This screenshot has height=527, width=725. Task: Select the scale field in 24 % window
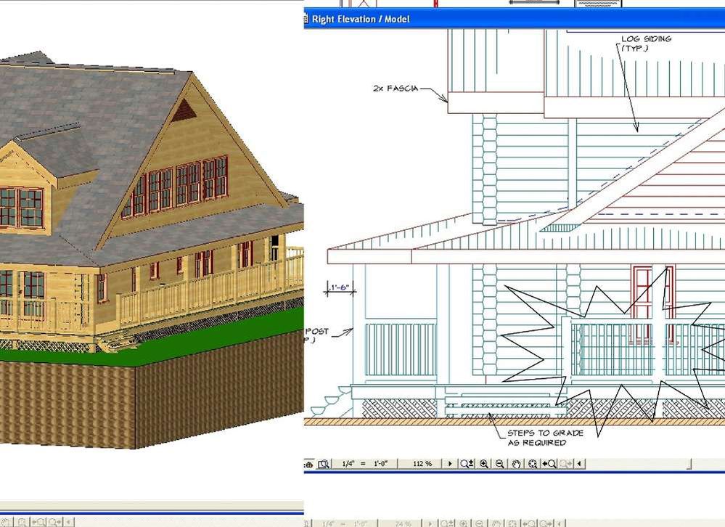coord(345,524)
